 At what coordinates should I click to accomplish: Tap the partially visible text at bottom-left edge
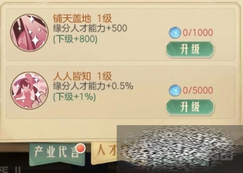pos(10,170)
